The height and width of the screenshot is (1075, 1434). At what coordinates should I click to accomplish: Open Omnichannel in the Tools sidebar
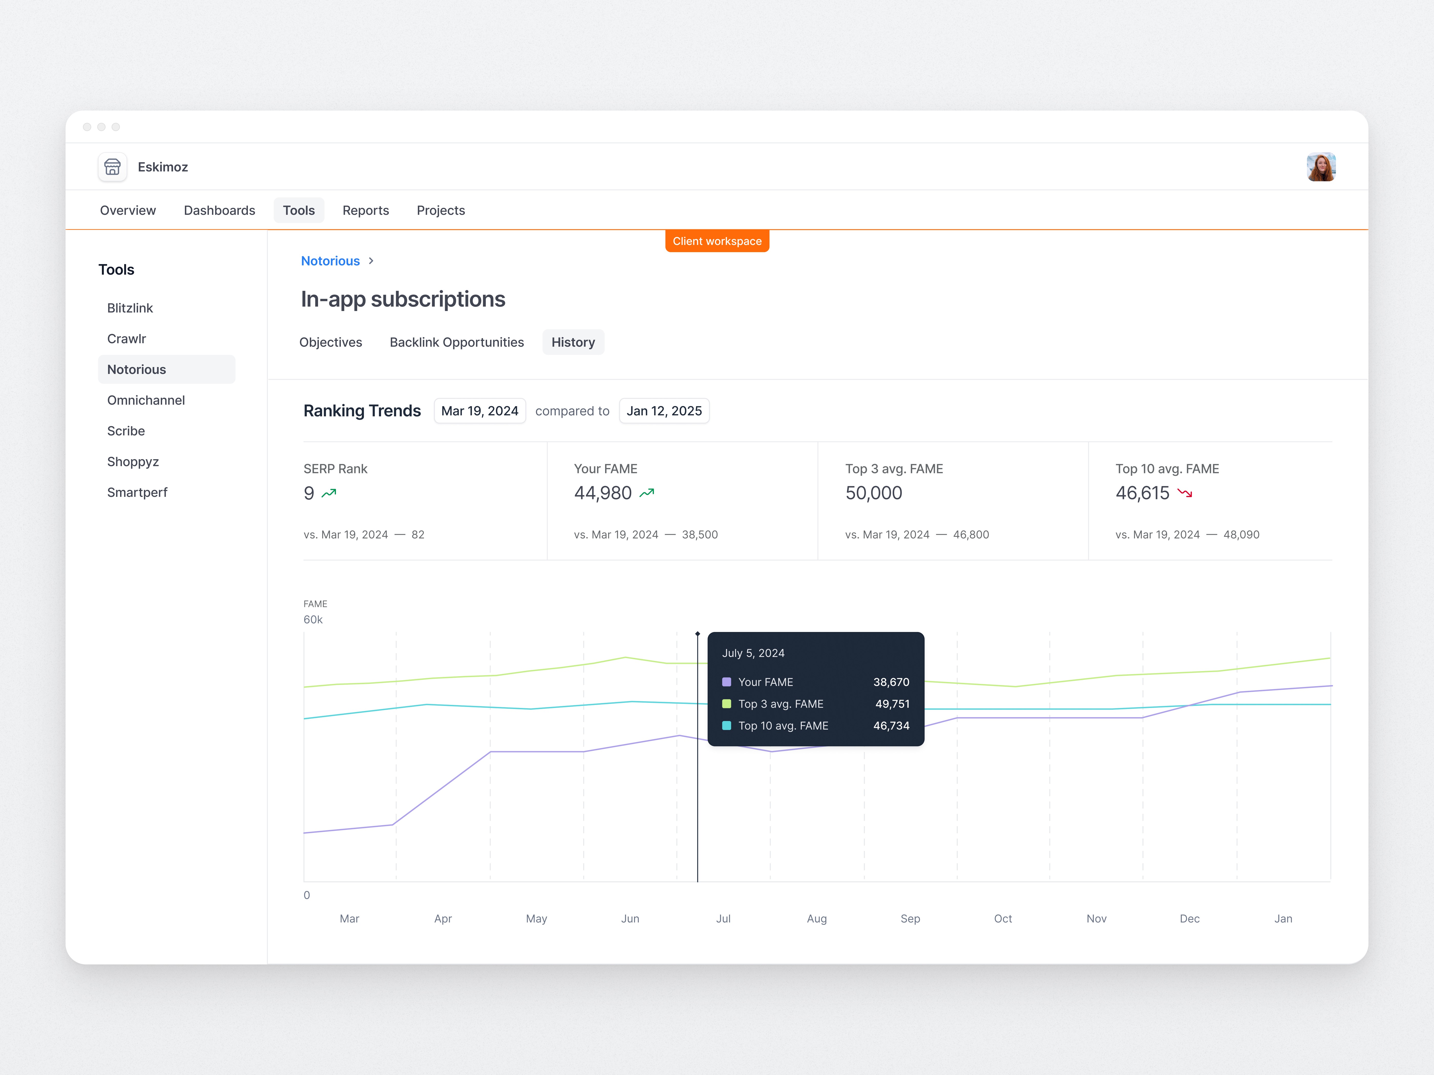(x=167, y=401)
